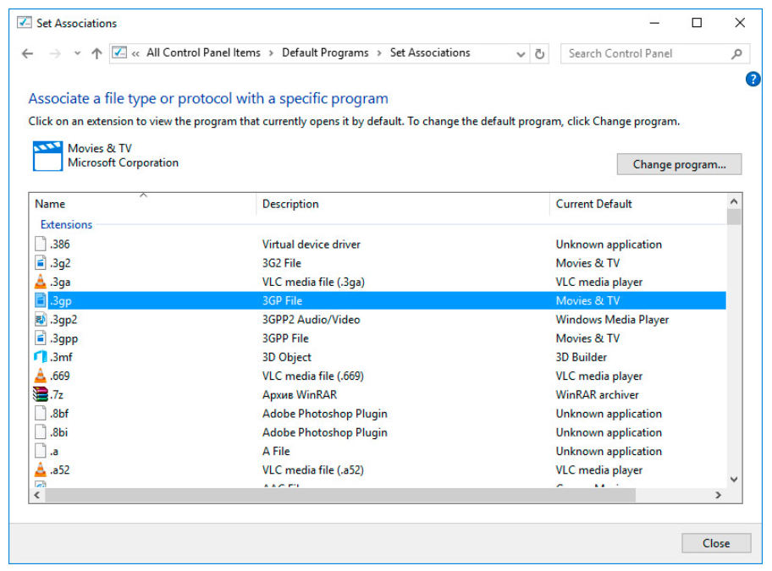
Task: Click the Movies & TV clapperboard icon
Action: point(47,156)
